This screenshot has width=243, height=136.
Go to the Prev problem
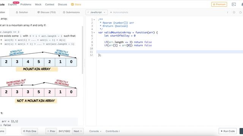(x=51, y=131)
